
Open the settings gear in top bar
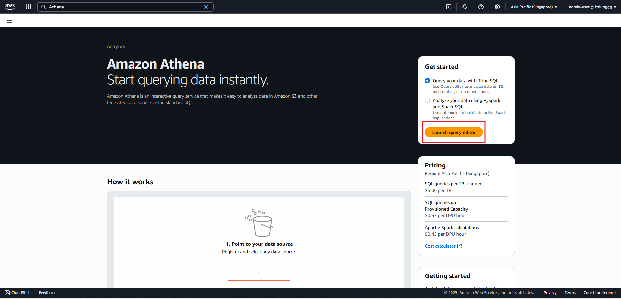pos(497,7)
